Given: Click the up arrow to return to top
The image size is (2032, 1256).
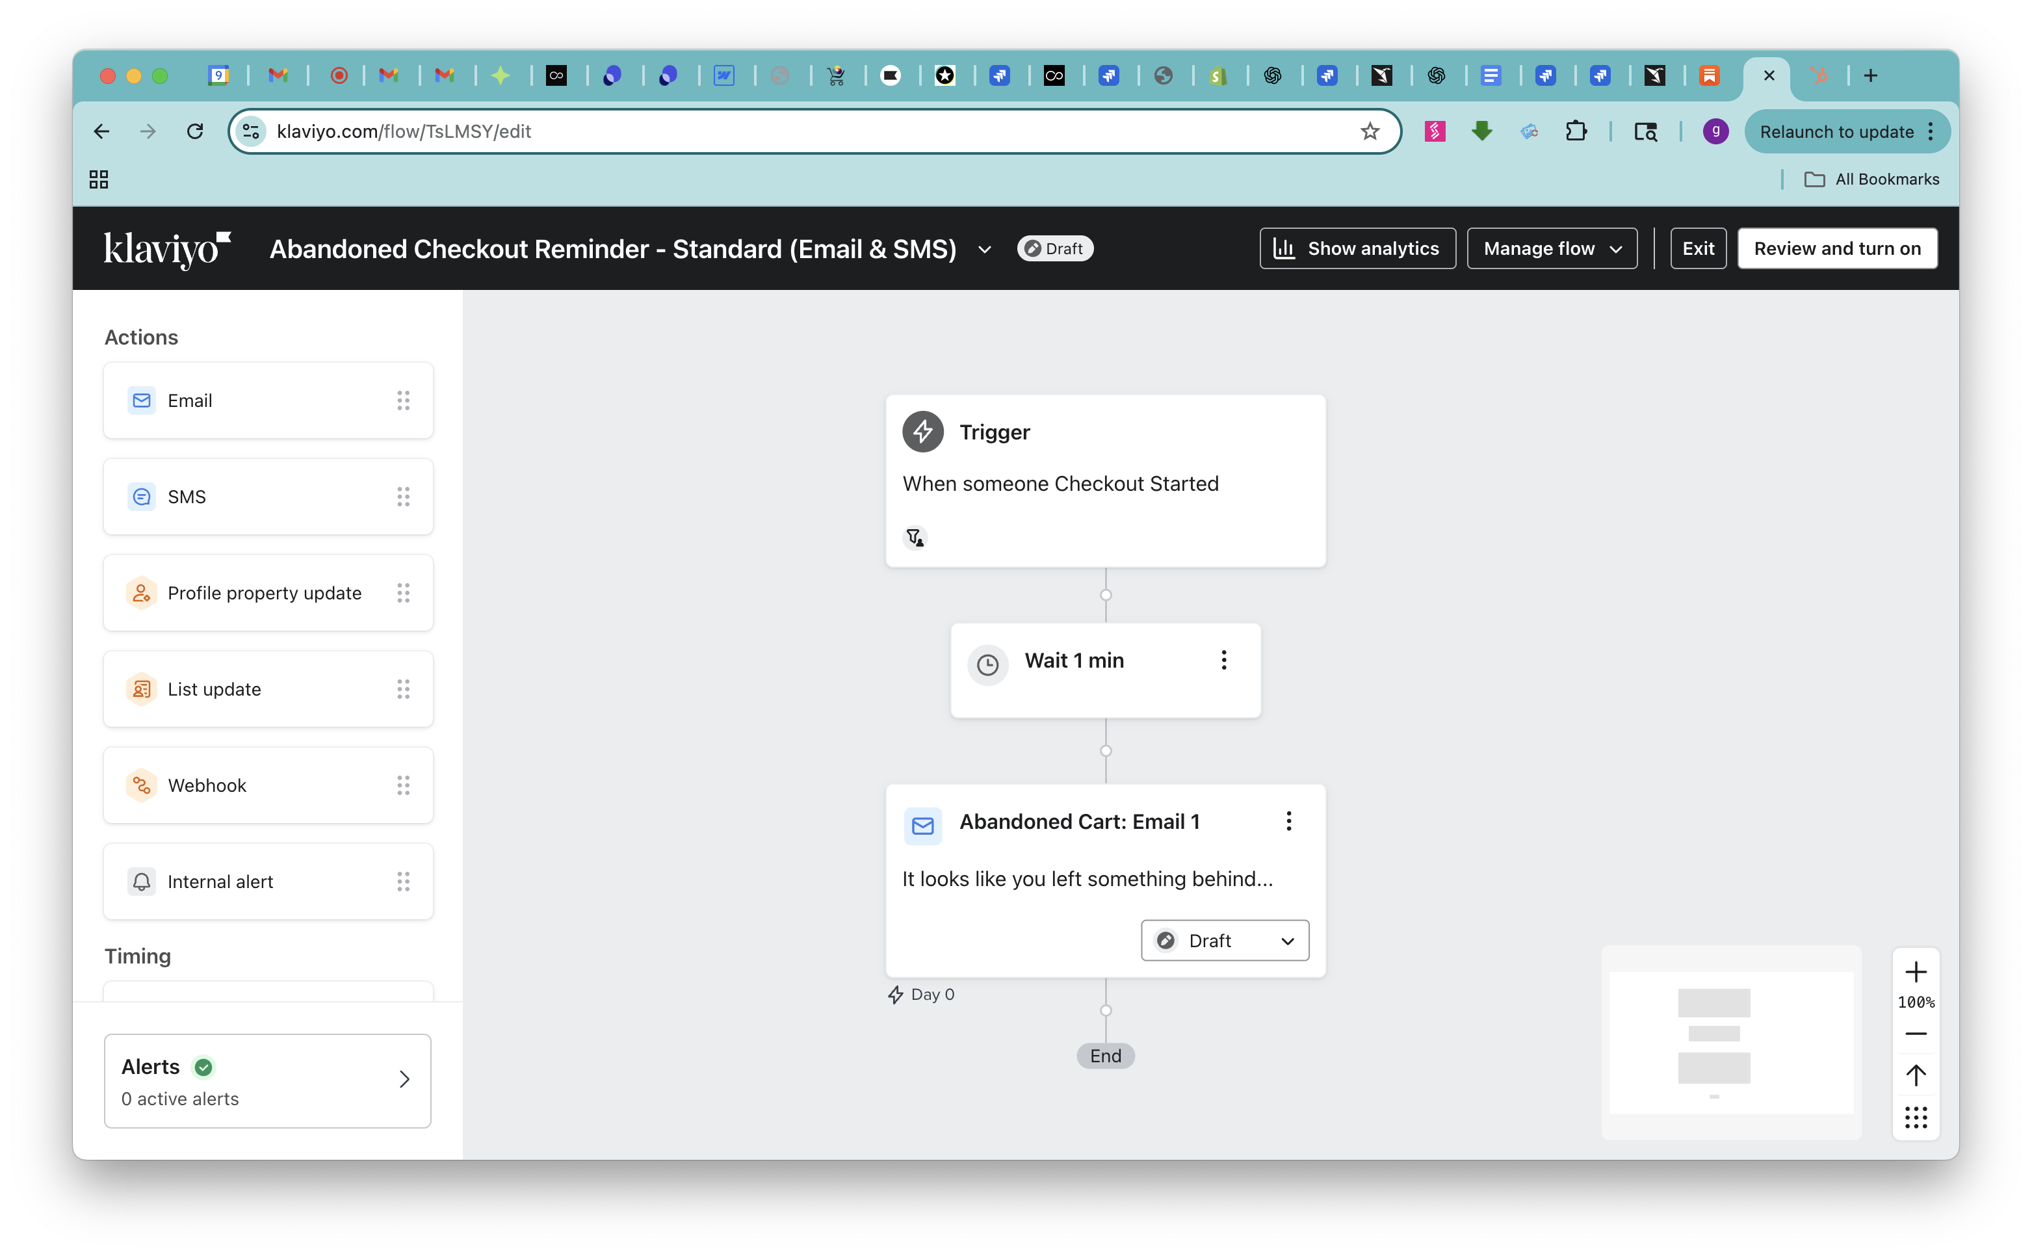Looking at the screenshot, I should [1916, 1076].
